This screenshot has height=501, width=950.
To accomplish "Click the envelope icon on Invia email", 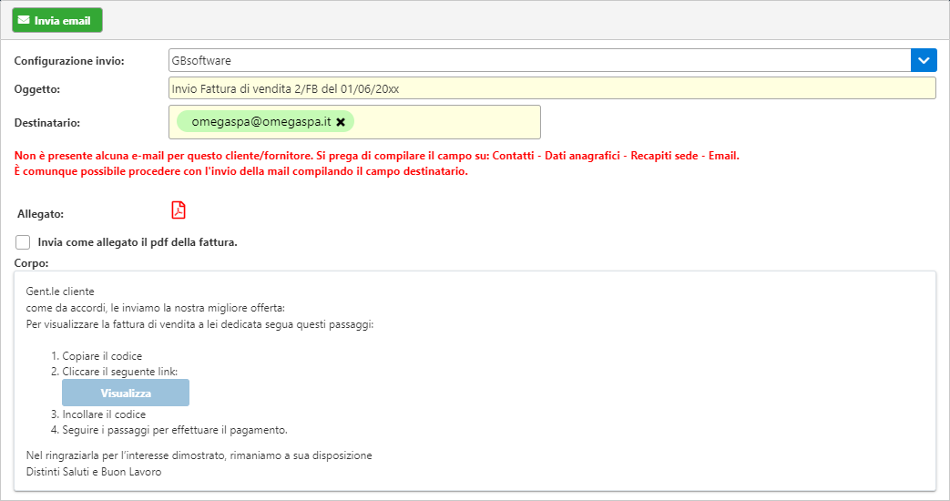I will coord(24,20).
